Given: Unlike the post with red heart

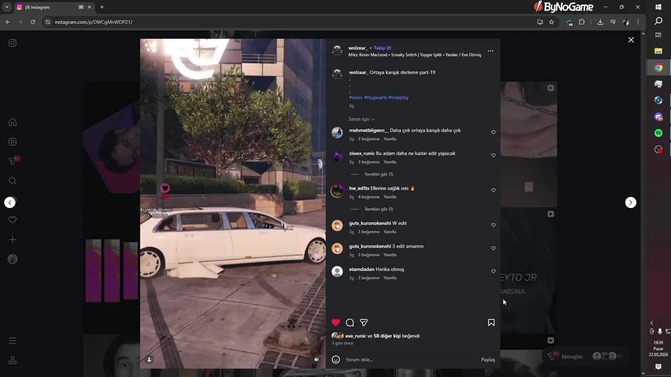Looking at the screenshot, I should (336, 323).
